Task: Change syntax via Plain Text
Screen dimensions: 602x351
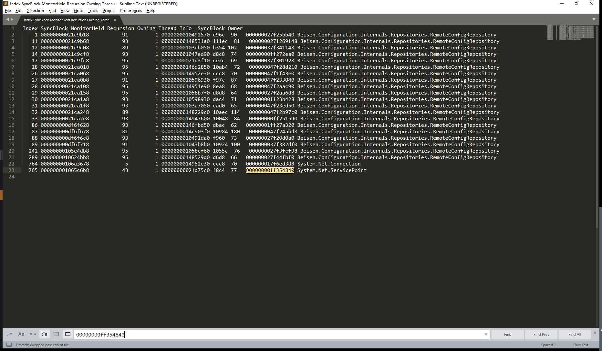Action: coord(581,345)
